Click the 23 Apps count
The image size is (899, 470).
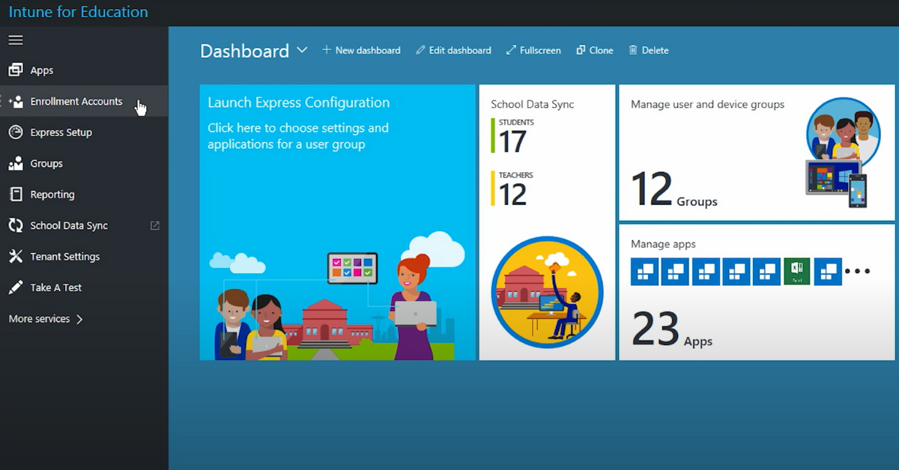672,330
